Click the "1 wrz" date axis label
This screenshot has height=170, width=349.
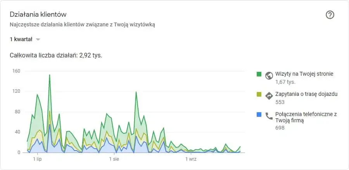click(190, 159)
